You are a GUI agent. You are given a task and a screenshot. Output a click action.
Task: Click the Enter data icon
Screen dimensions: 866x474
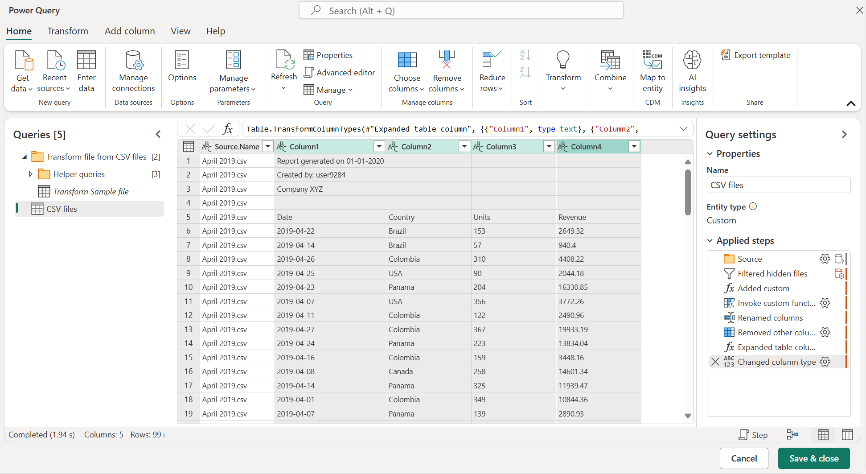(86, 61)
